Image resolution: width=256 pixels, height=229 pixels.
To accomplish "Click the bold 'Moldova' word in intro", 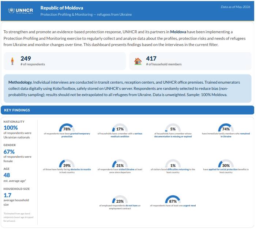I will 178,32.
